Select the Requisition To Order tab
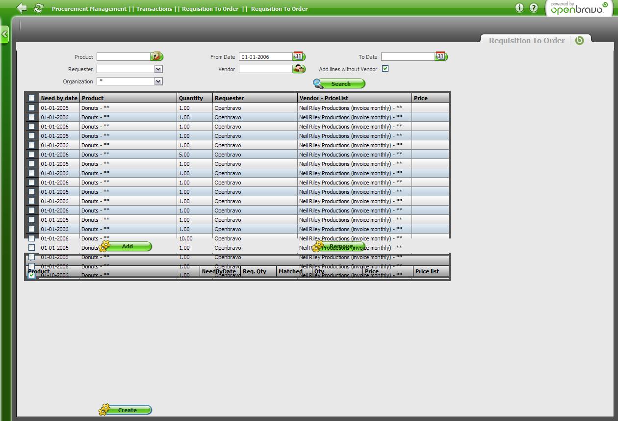 tap(527, 41)
